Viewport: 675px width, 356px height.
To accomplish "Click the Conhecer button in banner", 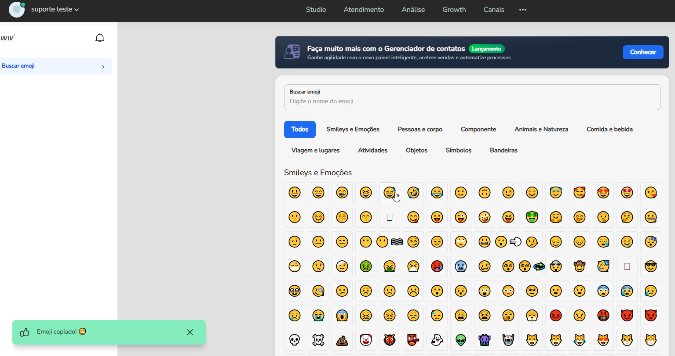I will (643, 52).
